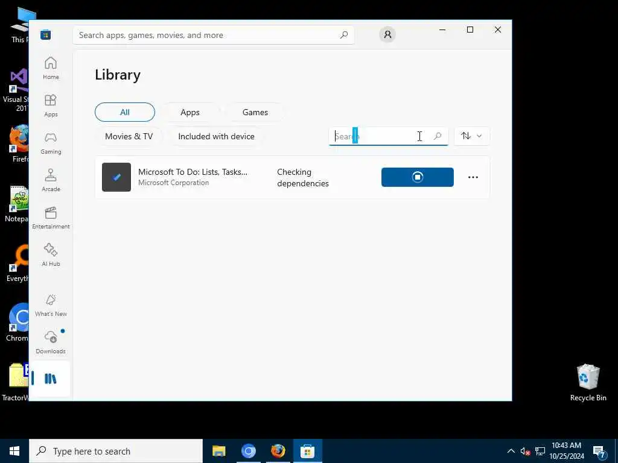Open File Explorer from the taskbar
The width and height of the screenshot is (618, 463).
[218, 451]
